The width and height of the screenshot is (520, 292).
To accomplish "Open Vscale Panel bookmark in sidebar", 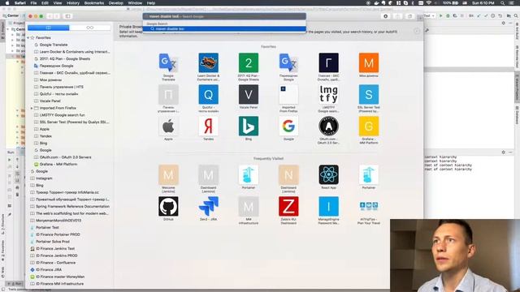I will [x=50, y=101].
